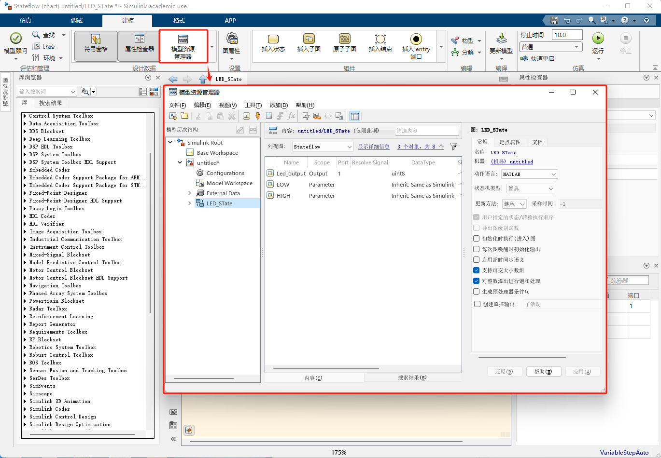The width and height of the screenshot is (661, 458).
Task: Expand External Data tree node
Action: 190,193
